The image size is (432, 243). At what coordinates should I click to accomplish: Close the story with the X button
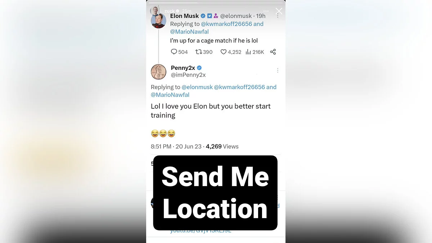pyautogui.click(x=279, y=11)
